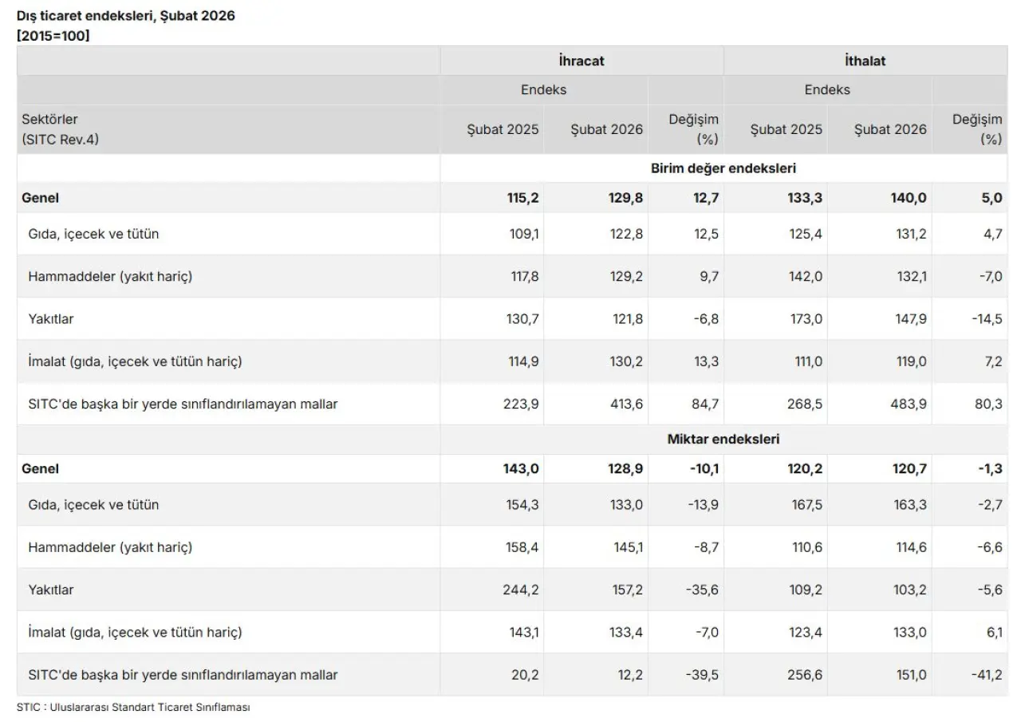This screenshot has height=722, width=1021.
Task: Click the cell showing 20,2
Action: 525,675
